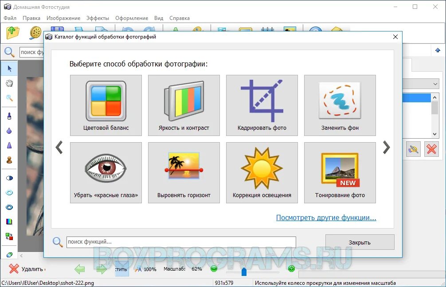The width and height of the screenshot is (446, 287).
Task: Open the Оформление menu
Action: pyautogui.click(x=132, y=18)
